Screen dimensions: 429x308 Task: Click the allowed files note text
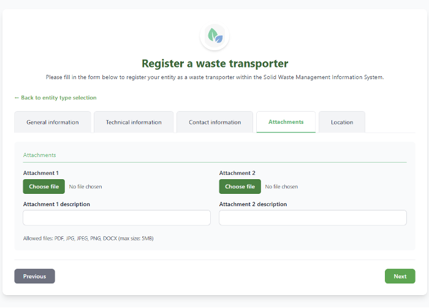[x=88, y=239]
